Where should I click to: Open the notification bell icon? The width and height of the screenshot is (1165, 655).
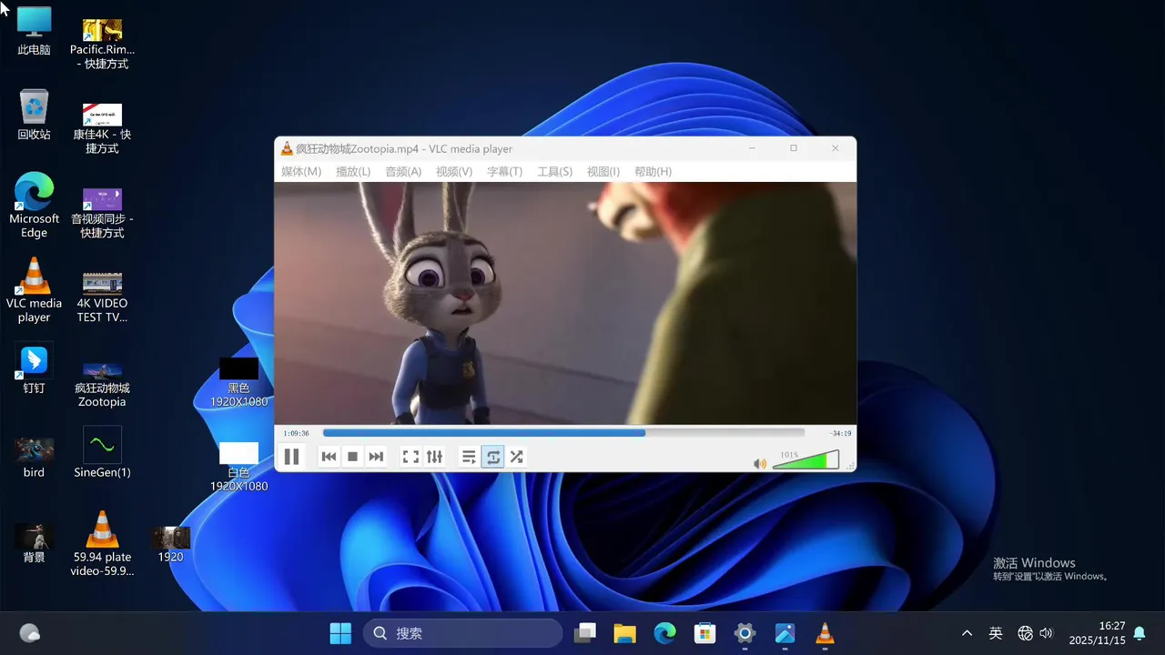coord(1140,633)
